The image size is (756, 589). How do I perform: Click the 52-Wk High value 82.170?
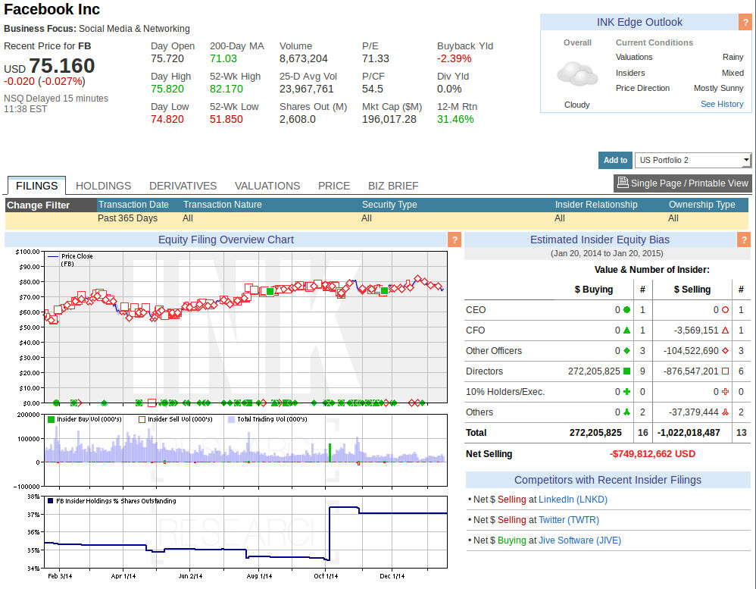(x=226, y=89)
